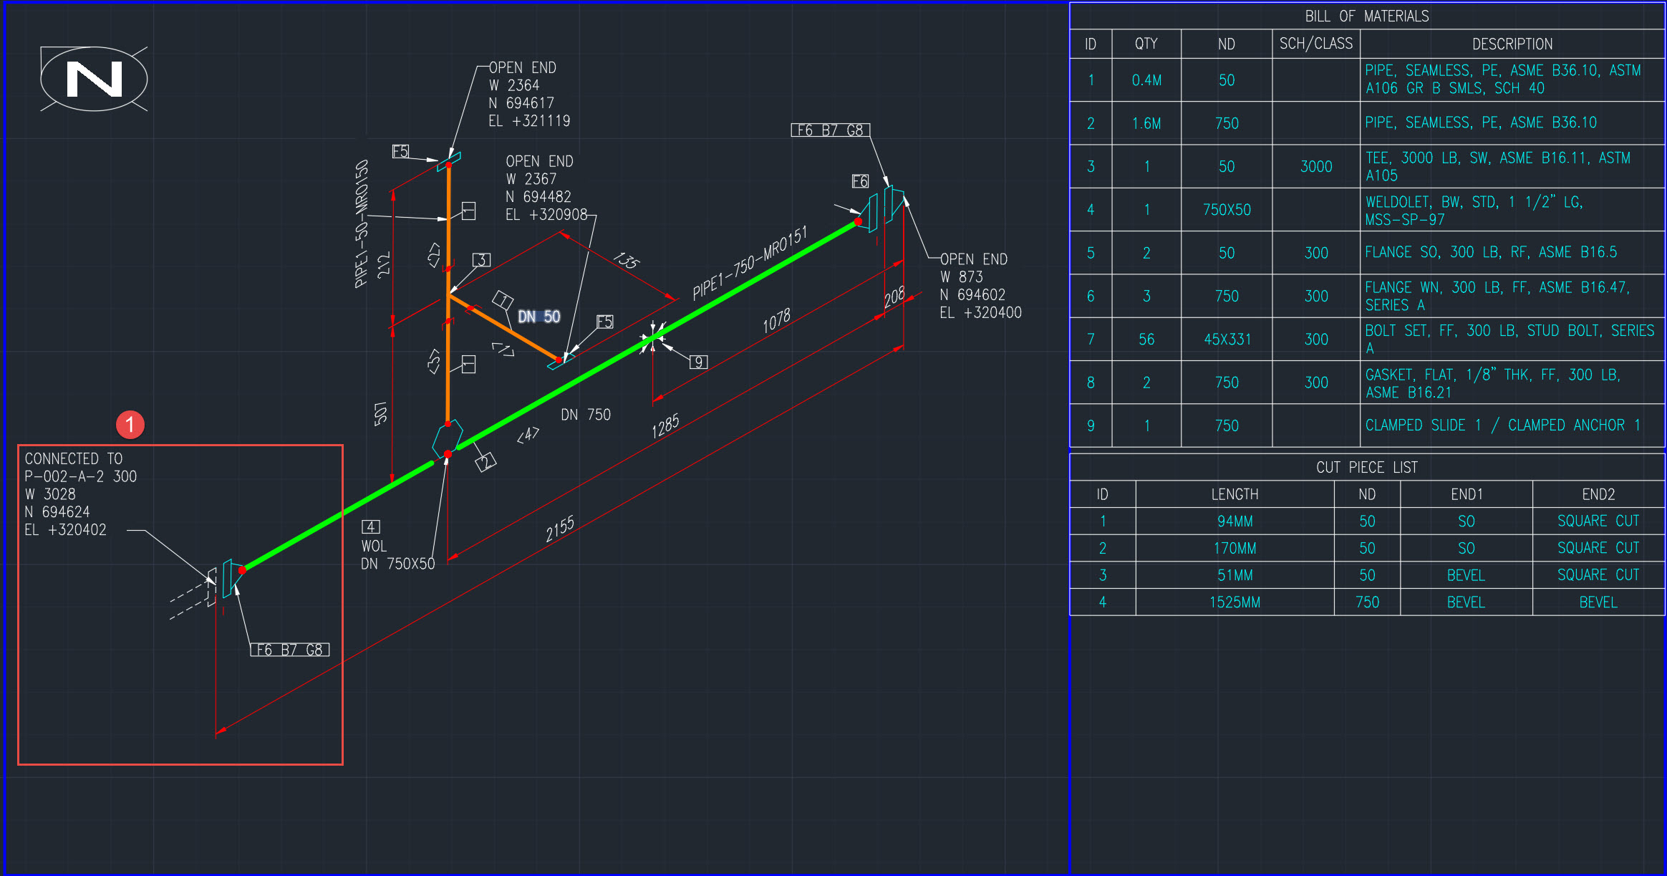
Task: Select the red circled number 1 marker
Action: pyautogui.click(x=130, y=425)
